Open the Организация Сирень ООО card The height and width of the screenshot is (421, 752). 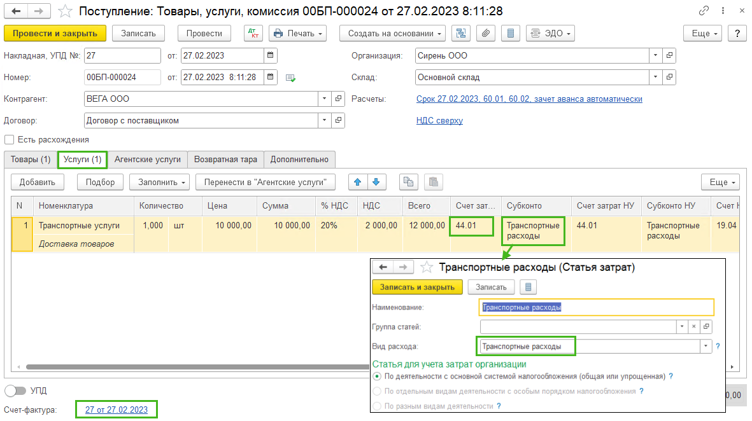[669, 55]
